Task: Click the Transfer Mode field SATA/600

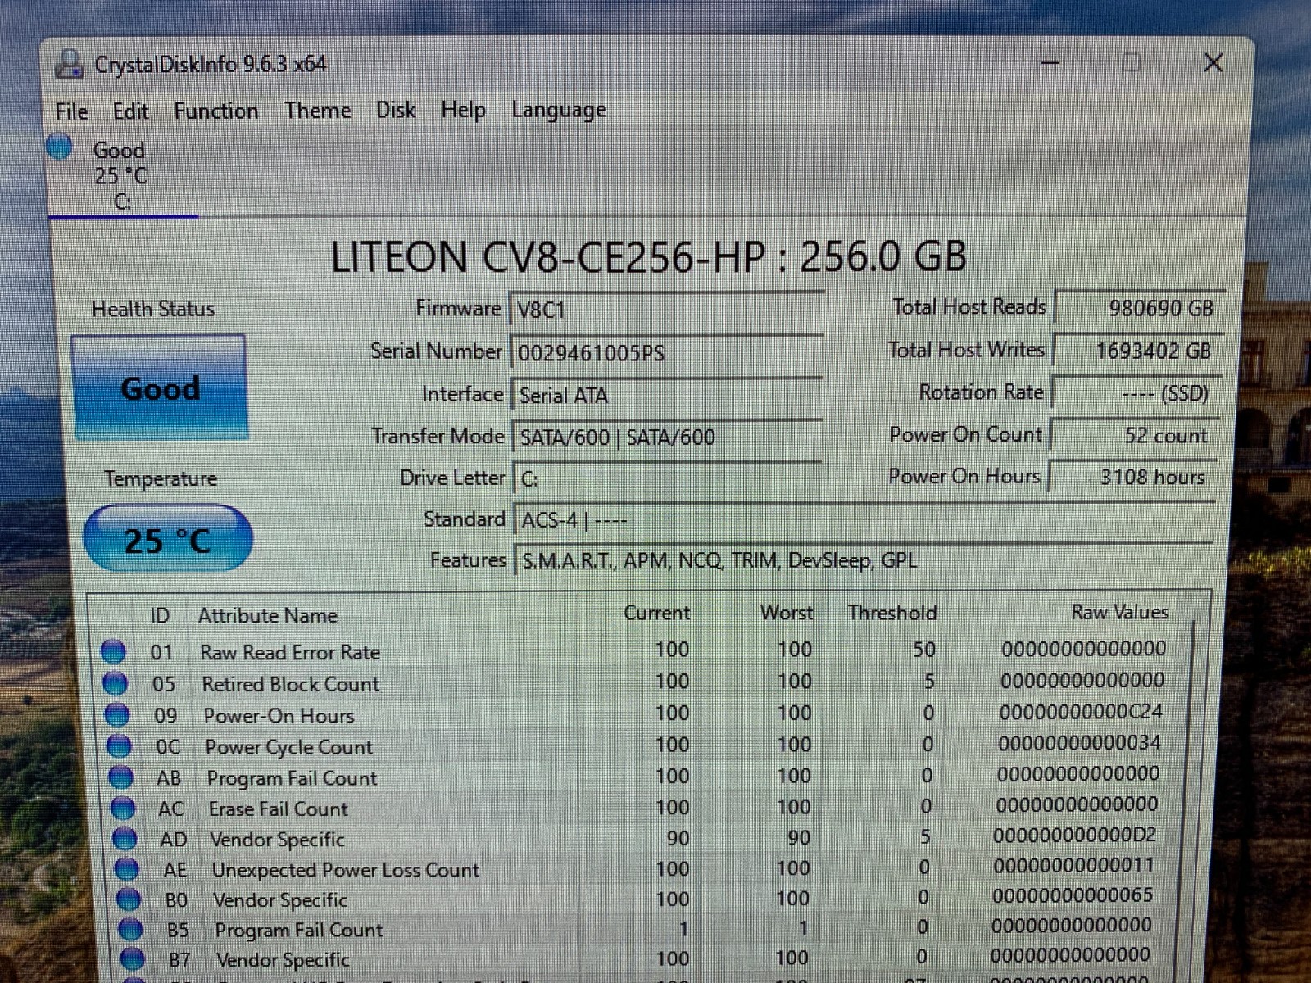Action: tap(666, 437)
